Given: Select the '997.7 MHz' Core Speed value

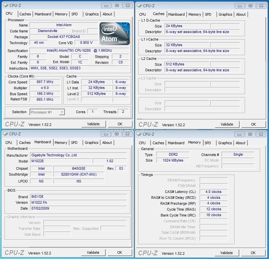Looking at the screenshot, I should click(x=45, y=82).
